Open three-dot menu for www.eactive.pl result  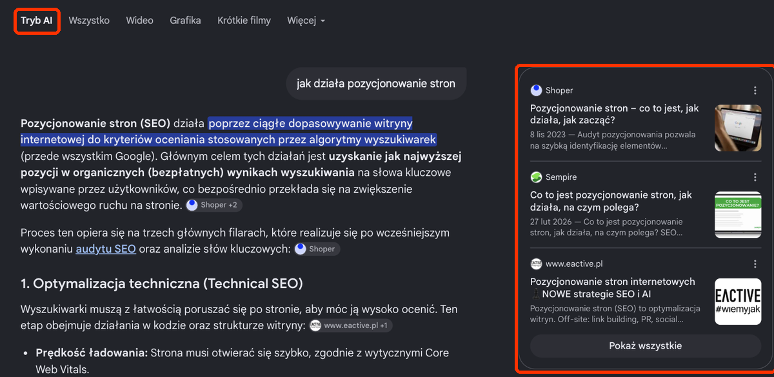(755, 264)
